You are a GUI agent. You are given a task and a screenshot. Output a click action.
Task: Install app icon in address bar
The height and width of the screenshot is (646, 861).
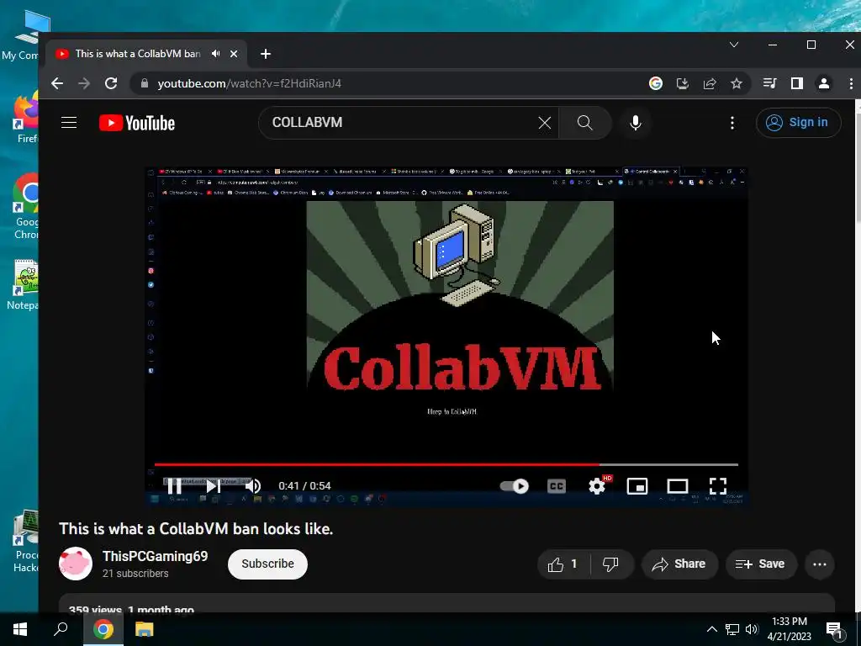(x=683, y=83)
